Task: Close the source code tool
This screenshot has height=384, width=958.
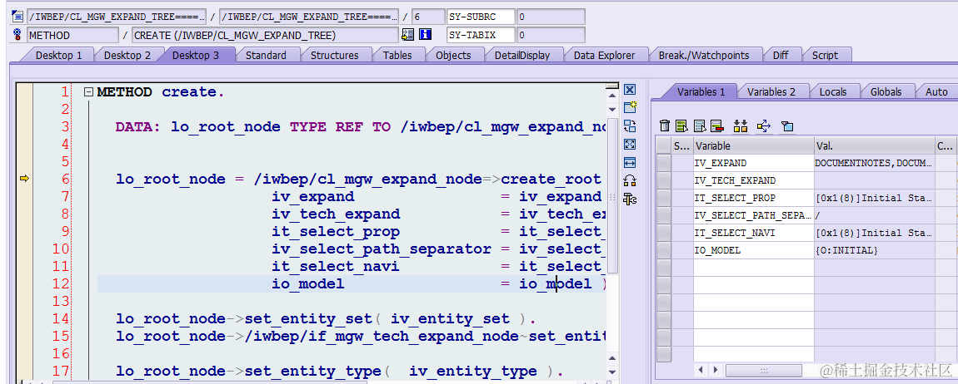Action: 630,91
